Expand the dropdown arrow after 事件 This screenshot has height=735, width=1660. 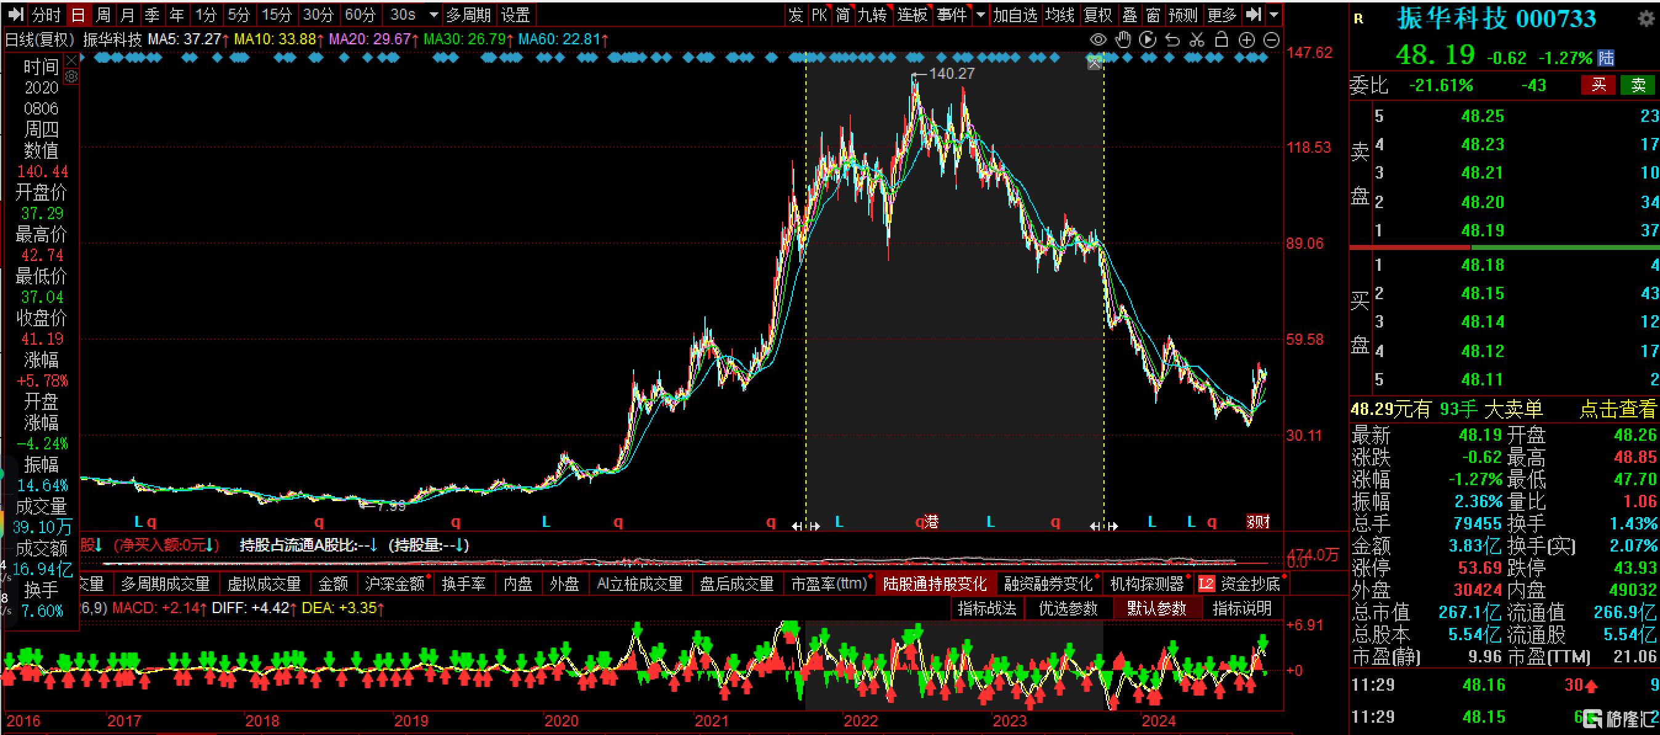tap(981, 14)
